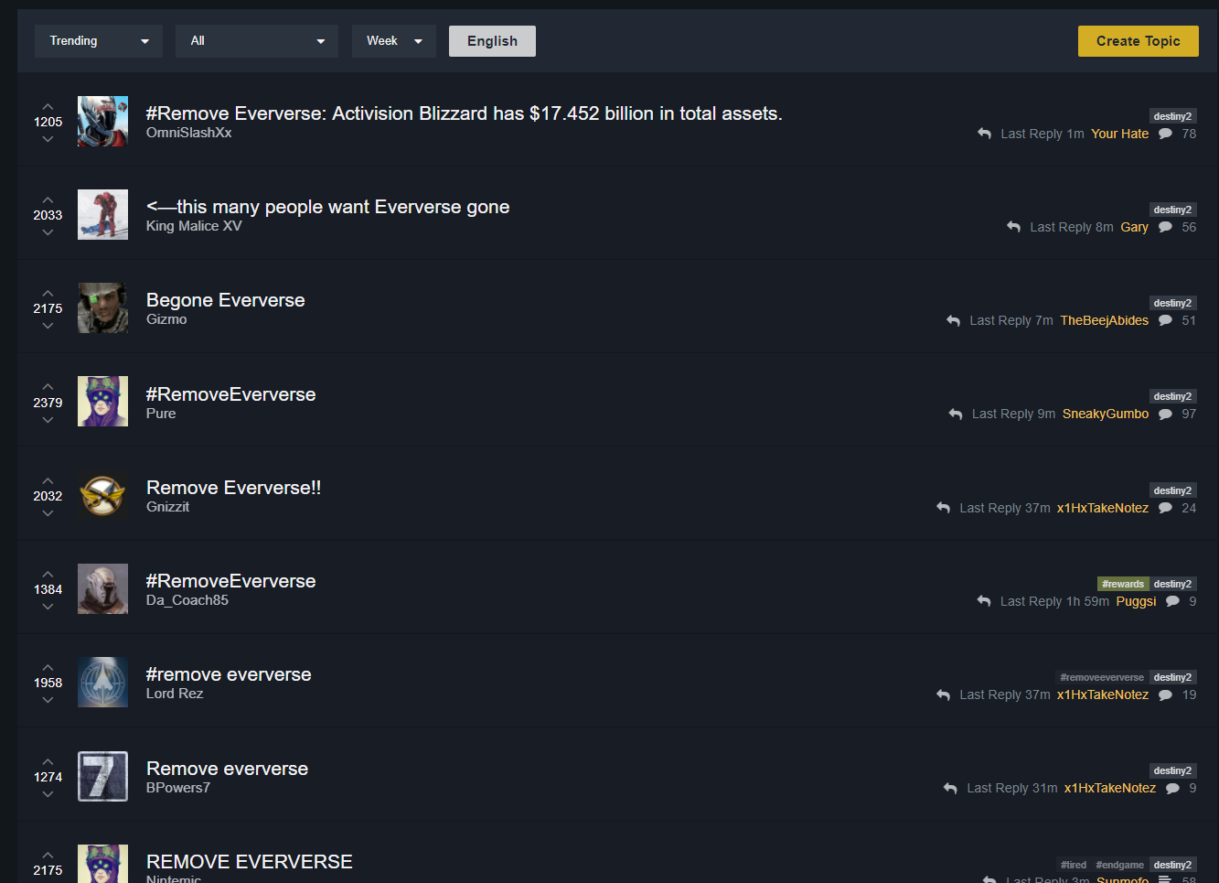Click author name 'Pure'

coord(161,414)
